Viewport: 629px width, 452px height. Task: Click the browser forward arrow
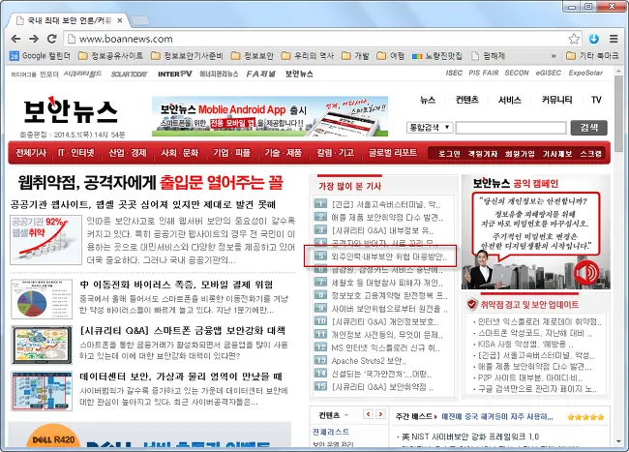34,39
